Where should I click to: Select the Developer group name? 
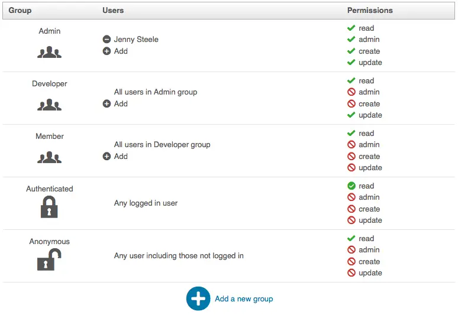49,84
